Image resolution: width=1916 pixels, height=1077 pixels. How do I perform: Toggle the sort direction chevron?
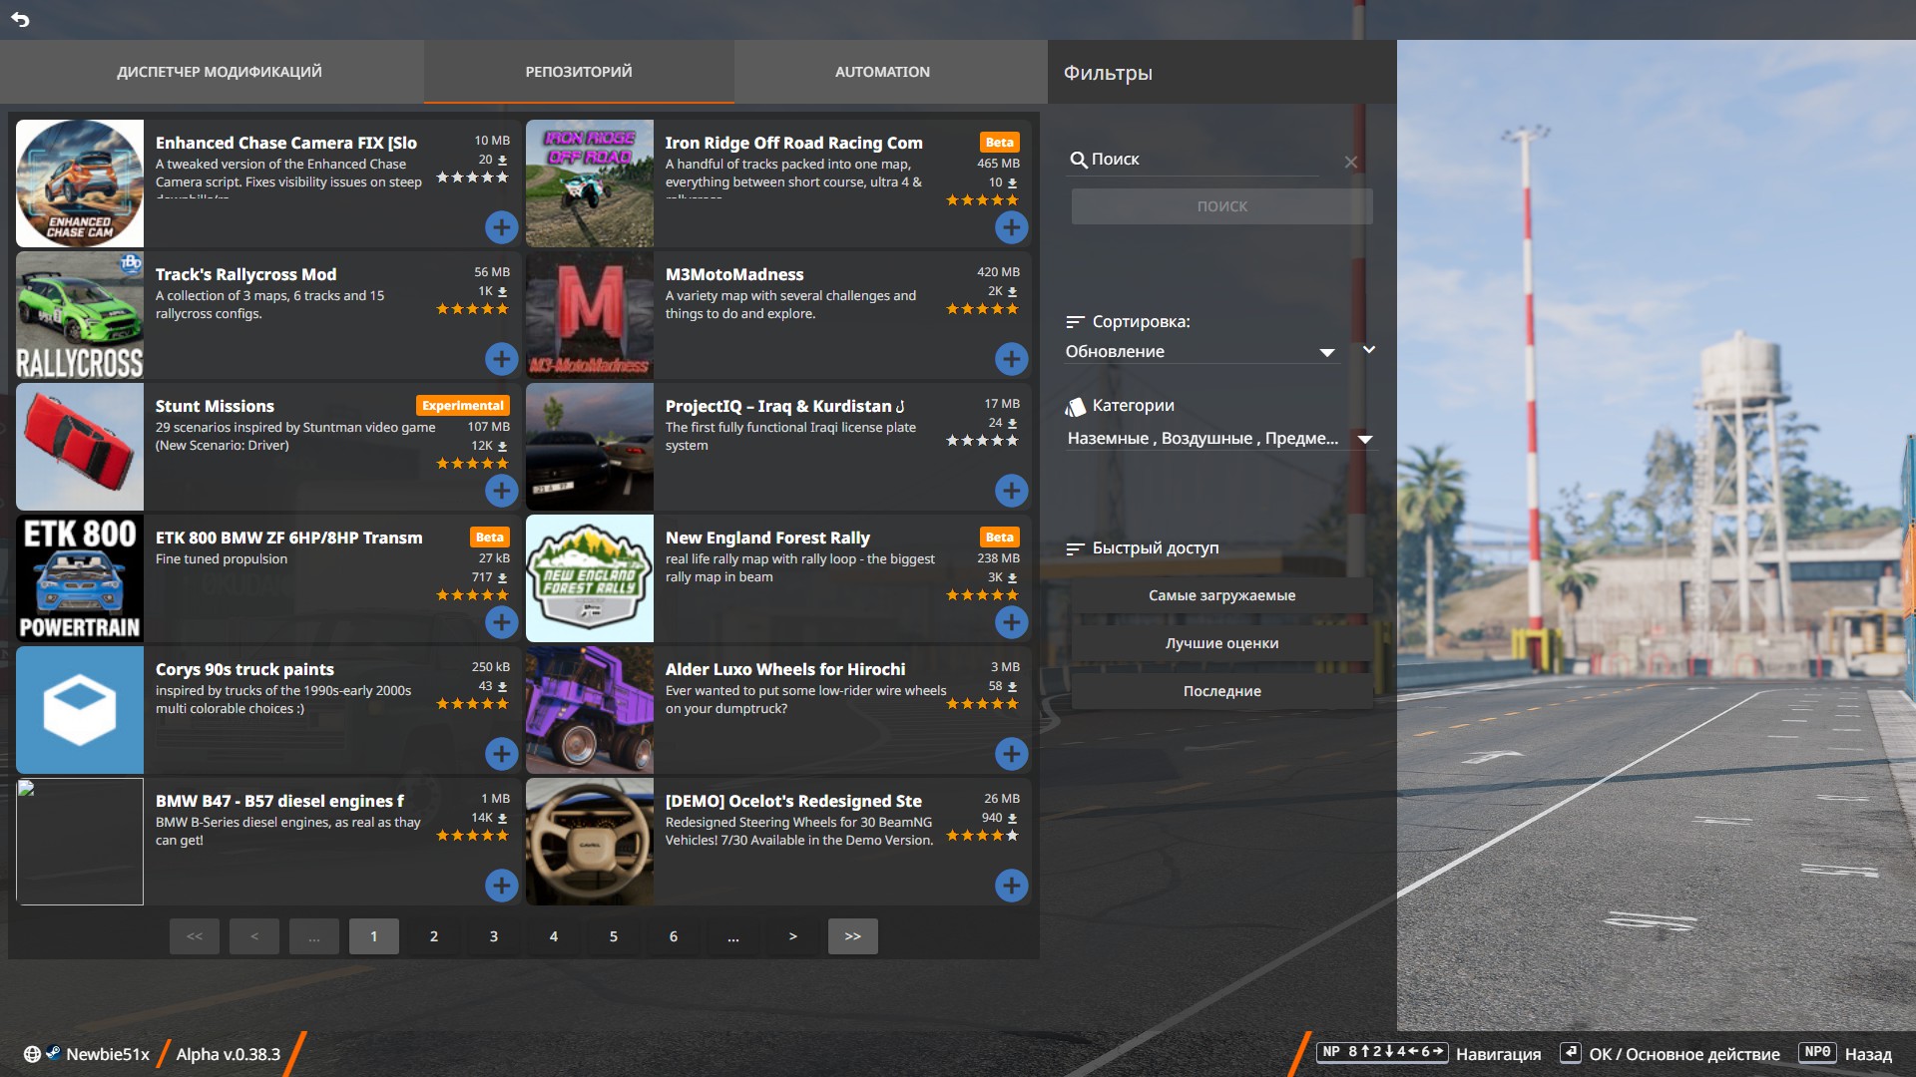1369,350
